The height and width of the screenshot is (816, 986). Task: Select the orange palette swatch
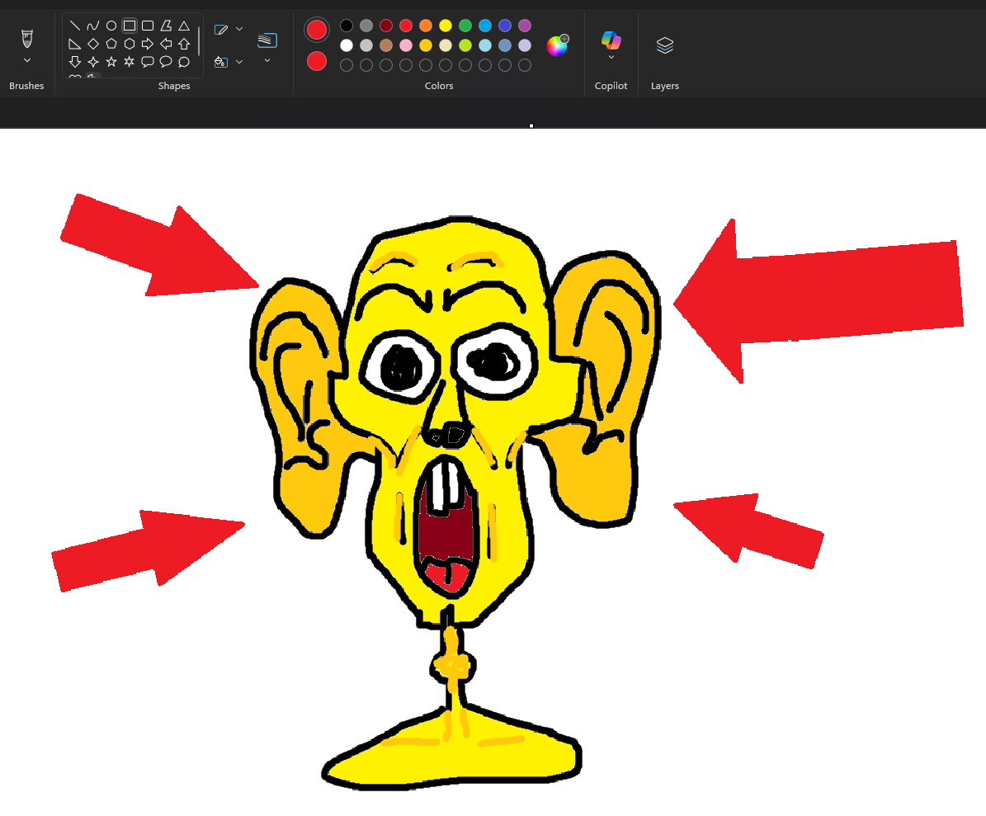(x=426, y=26)
